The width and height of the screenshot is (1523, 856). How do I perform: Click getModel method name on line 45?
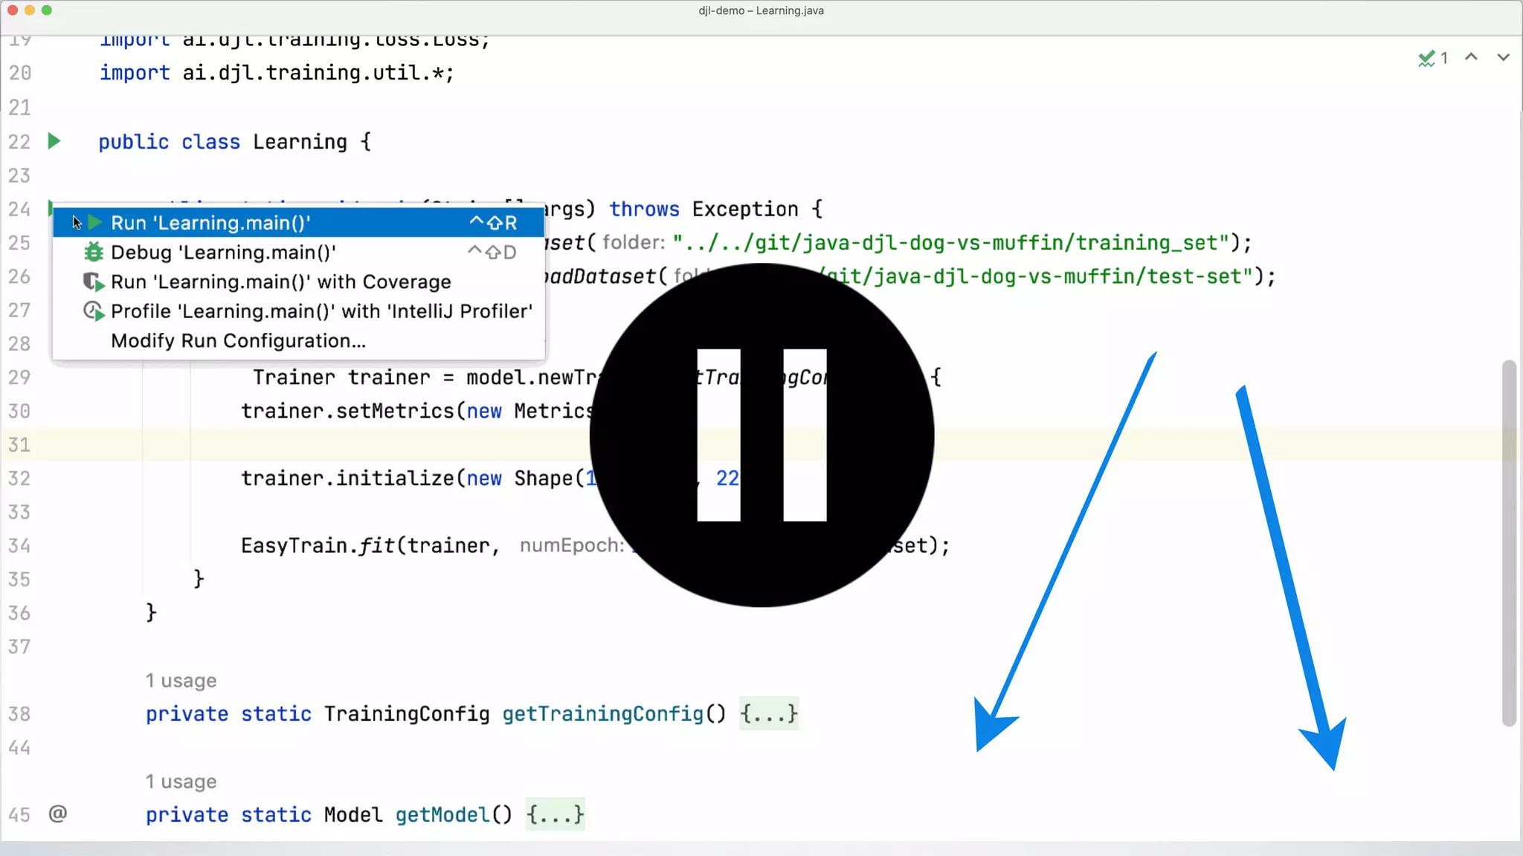(x=442, y=814)
